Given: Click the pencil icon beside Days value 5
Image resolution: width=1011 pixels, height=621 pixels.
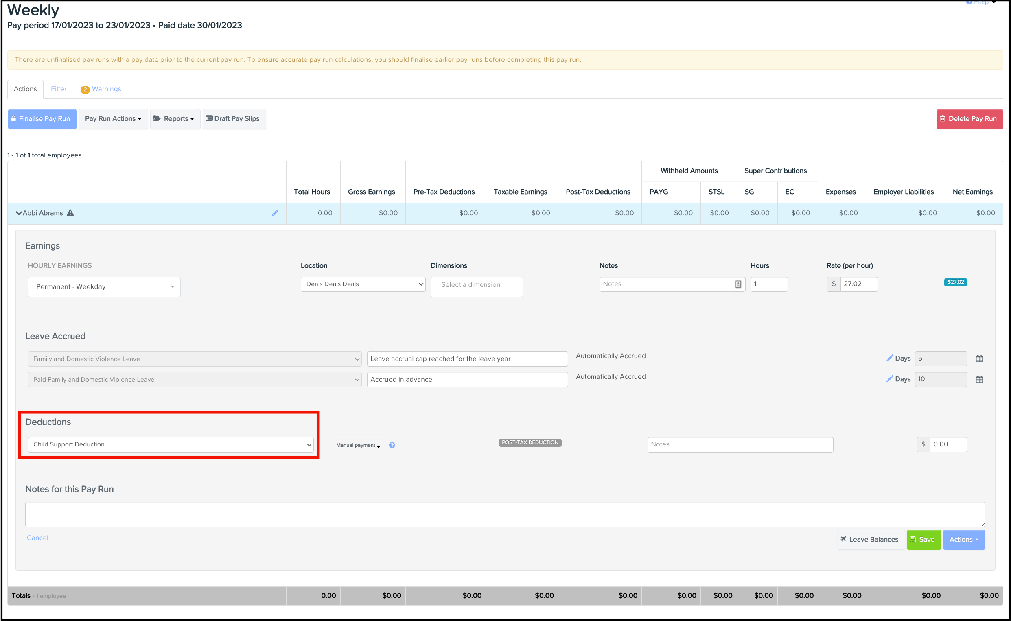Looking at the screenshot, I should pos(889,358).
